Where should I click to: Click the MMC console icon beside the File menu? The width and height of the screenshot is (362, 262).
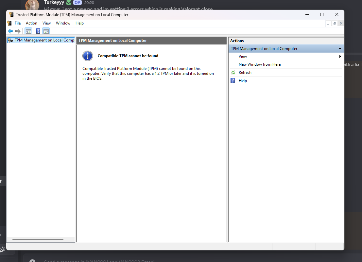click(x=9, y=23)
